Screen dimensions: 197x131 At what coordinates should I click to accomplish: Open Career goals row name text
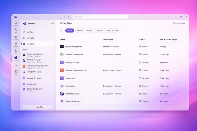coord(70,78)
